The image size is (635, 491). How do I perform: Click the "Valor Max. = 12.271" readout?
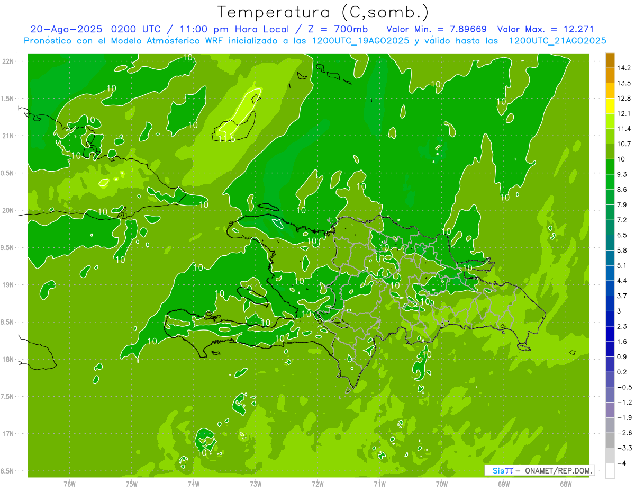point(546,29)
